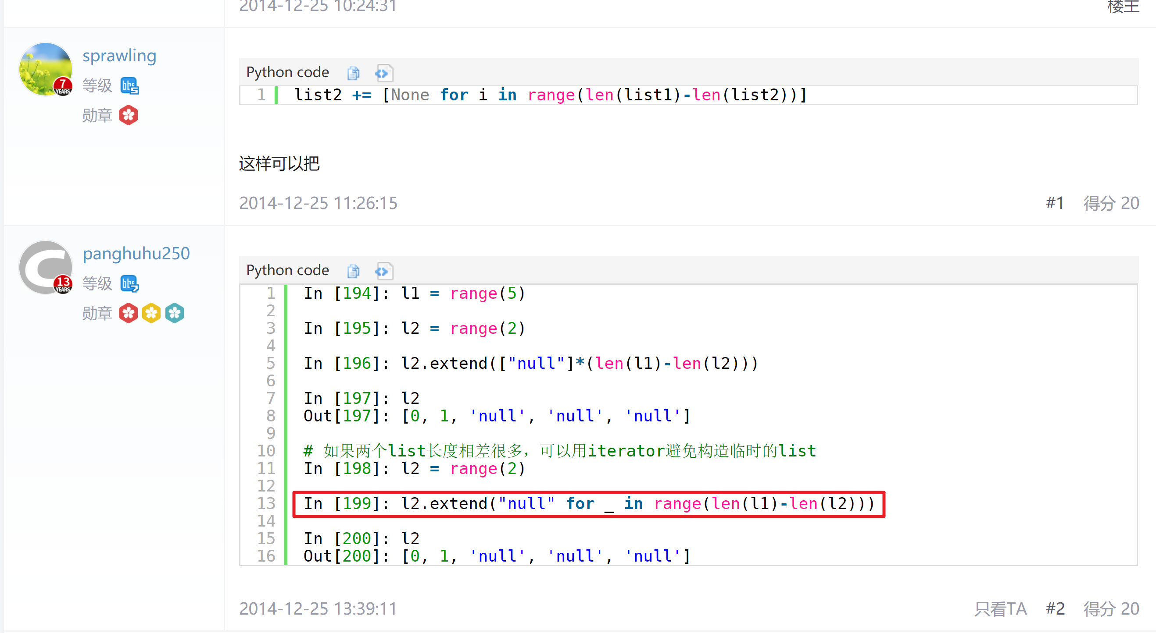Click panghuhu250's blue level badge icon
Viewport: 1156px width, 633px height.
(x=130, y=283)
